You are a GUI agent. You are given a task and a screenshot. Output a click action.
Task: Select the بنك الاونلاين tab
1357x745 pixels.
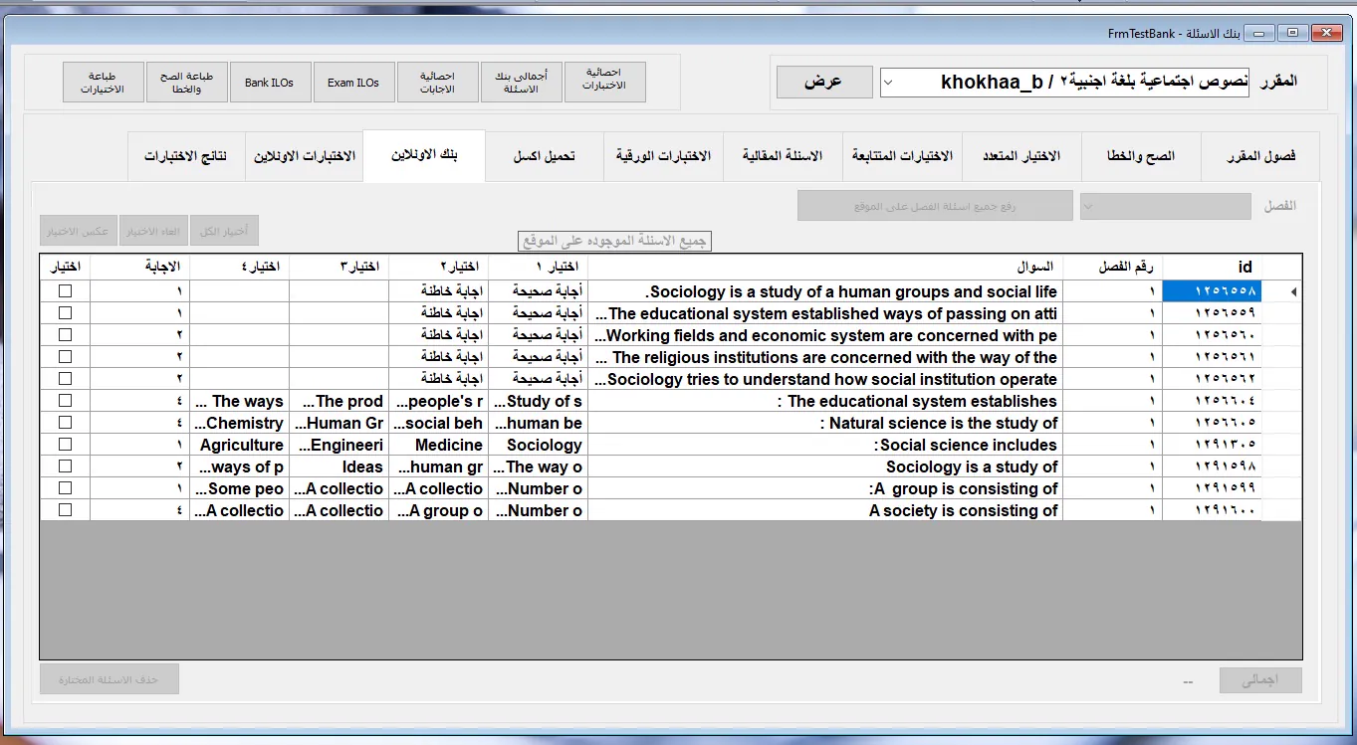point(424,156)
